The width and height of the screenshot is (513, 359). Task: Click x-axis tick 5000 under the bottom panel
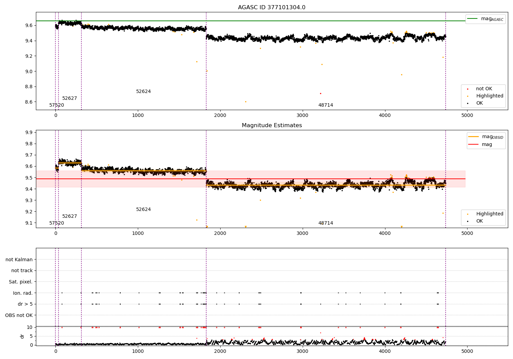pos(467,351)
